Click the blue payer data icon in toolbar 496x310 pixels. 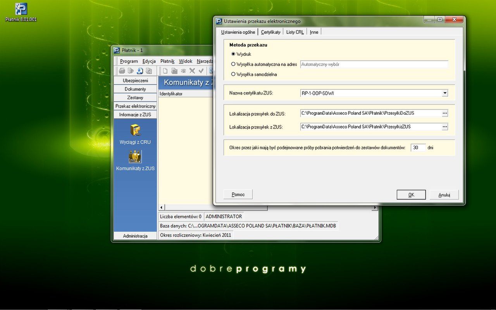tap(139, 71)
